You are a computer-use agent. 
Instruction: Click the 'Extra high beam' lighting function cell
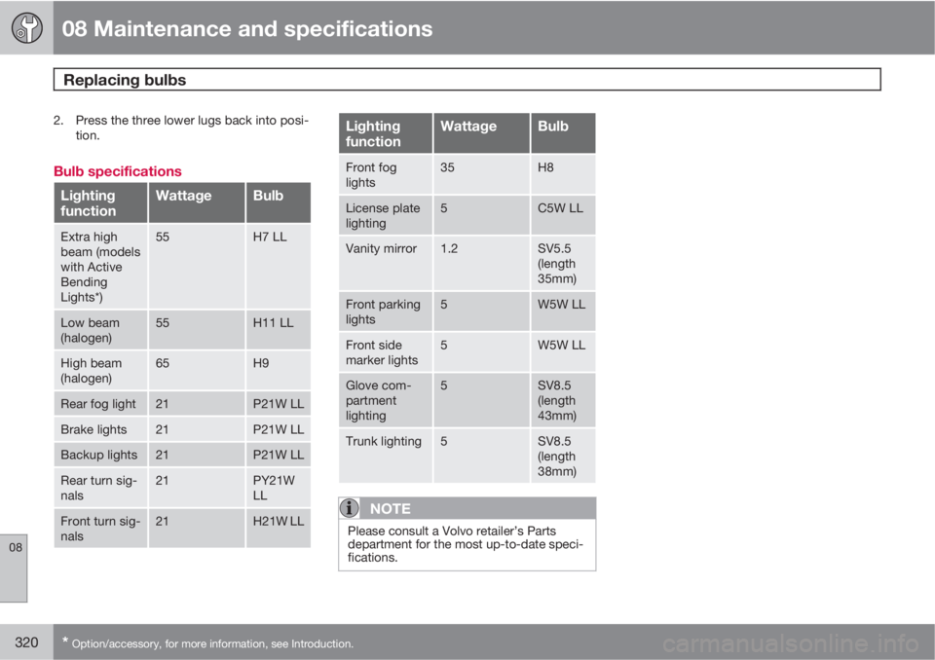point(100,267)
